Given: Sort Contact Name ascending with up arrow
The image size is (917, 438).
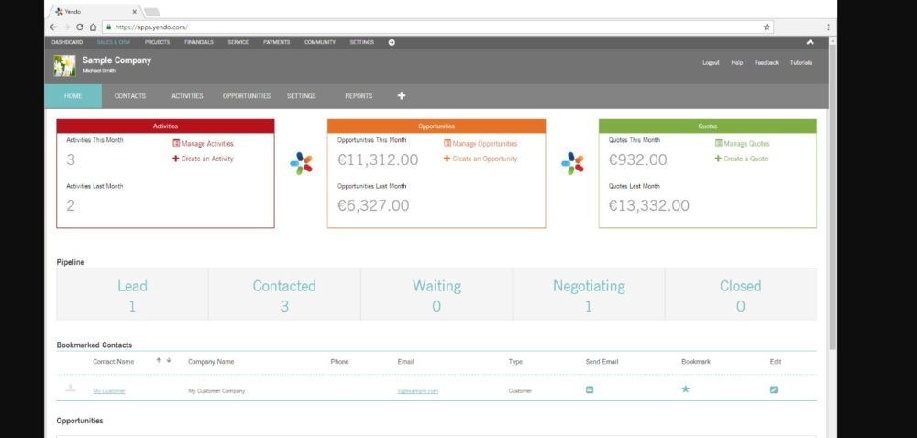Looking at the screenshot, I should (x=159, y=361).
